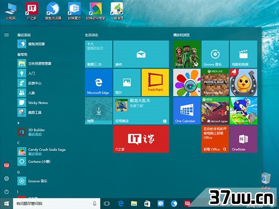Image resolution: width=279 pixels, height=209 pixels.
Task: Open the IT之家 desktop shortcut
Action: coord(32,11)
